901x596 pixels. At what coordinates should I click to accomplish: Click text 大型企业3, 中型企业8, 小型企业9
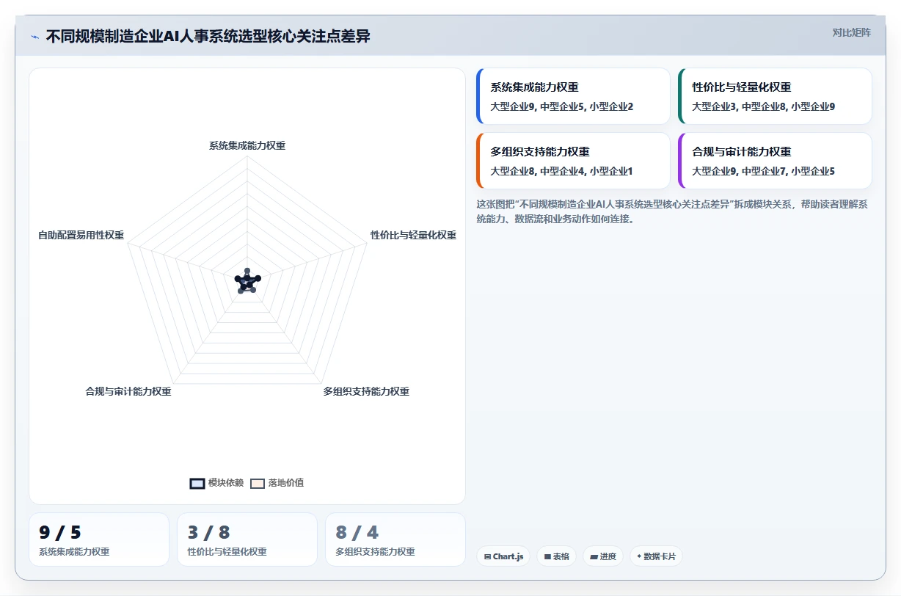tap(764, 106)
